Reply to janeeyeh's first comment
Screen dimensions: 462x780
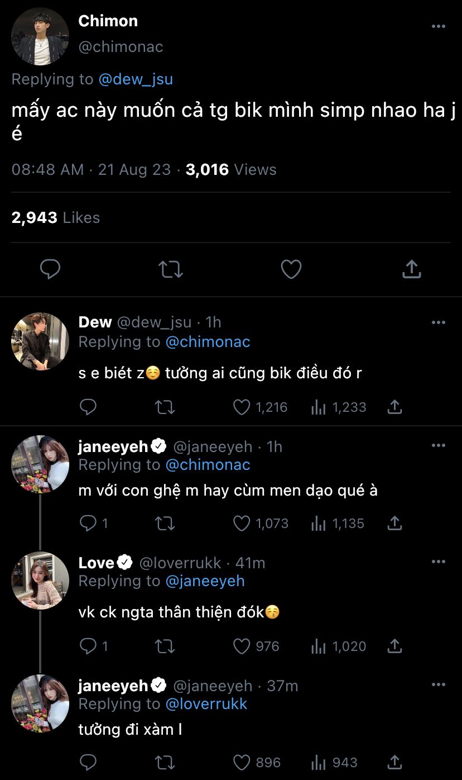[88, 524]
